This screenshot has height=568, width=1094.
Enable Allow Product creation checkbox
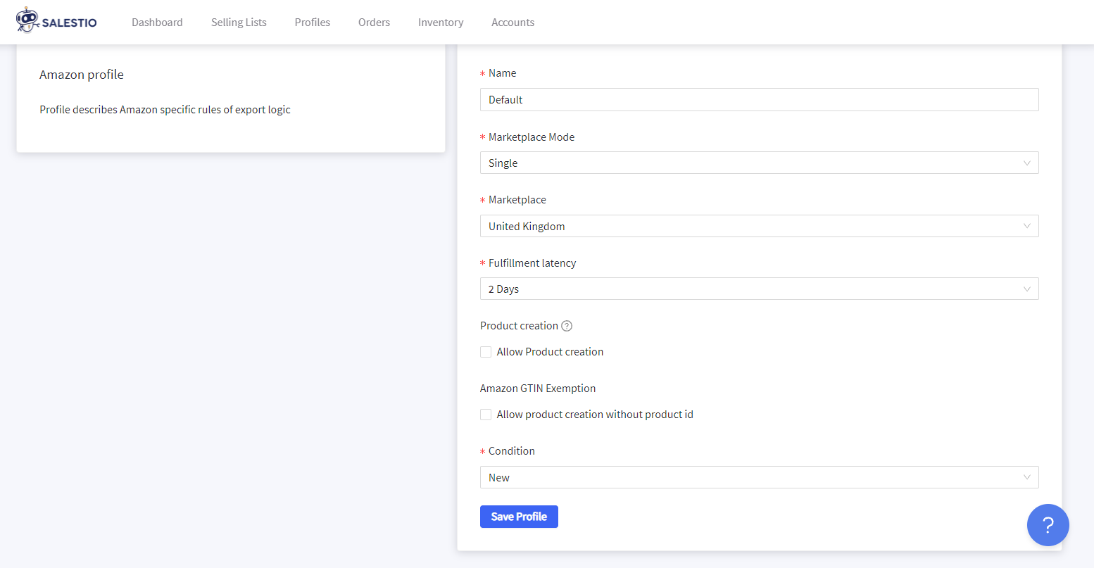click(486, 352)
